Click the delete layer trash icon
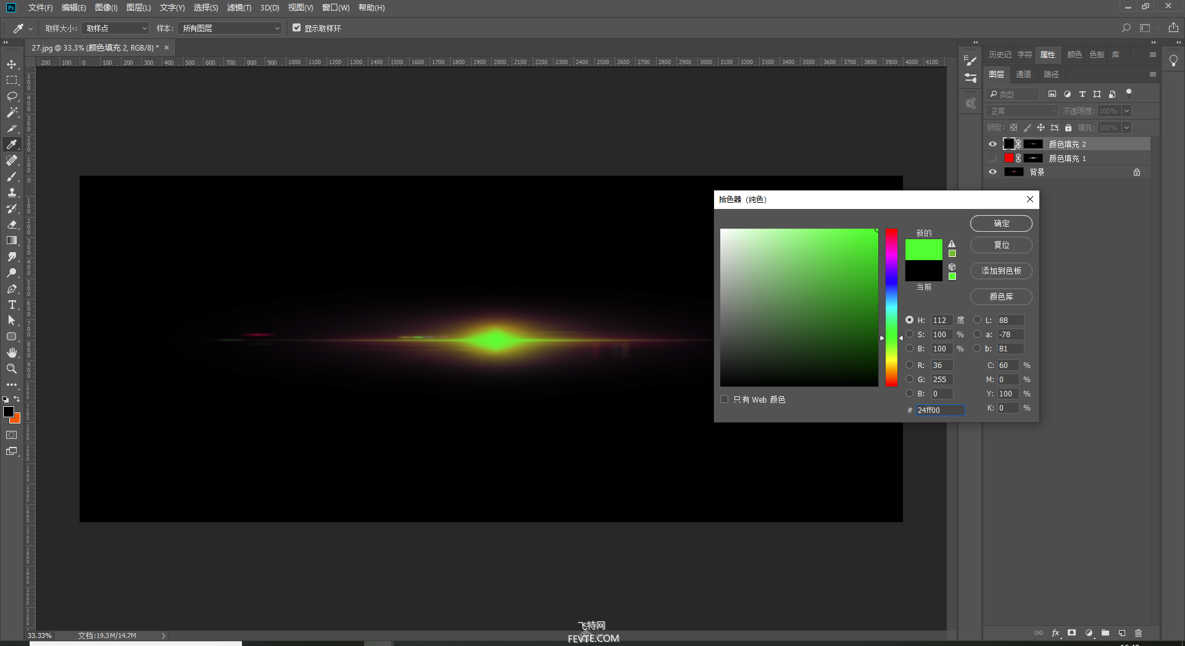The width and height of the screenshot is (1185, 646). [x=1139, y=633]
